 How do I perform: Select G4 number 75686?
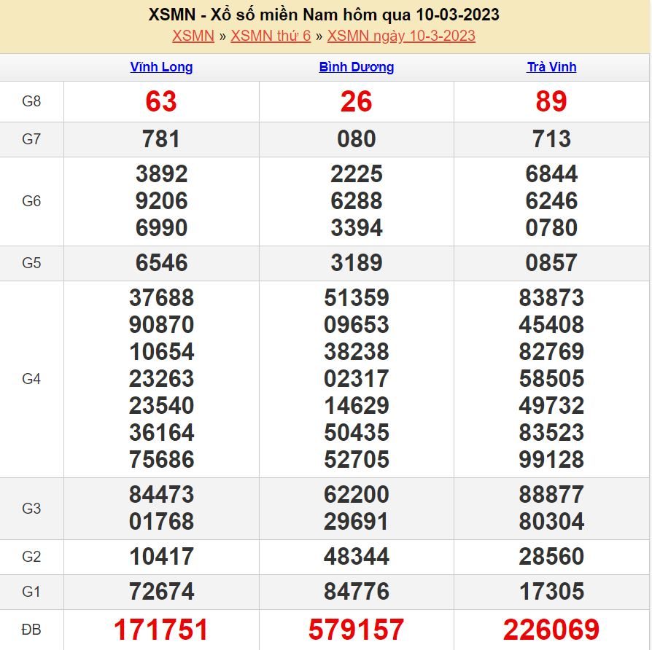point(161,460)
